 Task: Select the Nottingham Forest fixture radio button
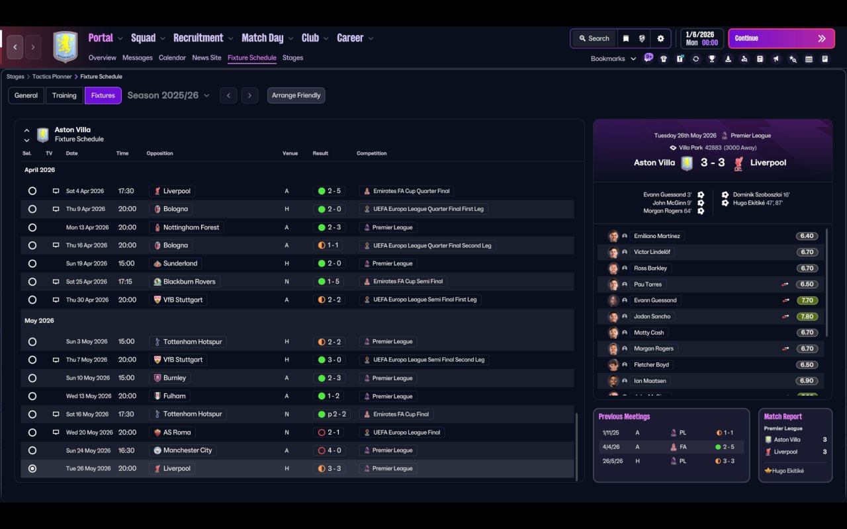coord(32,227)
